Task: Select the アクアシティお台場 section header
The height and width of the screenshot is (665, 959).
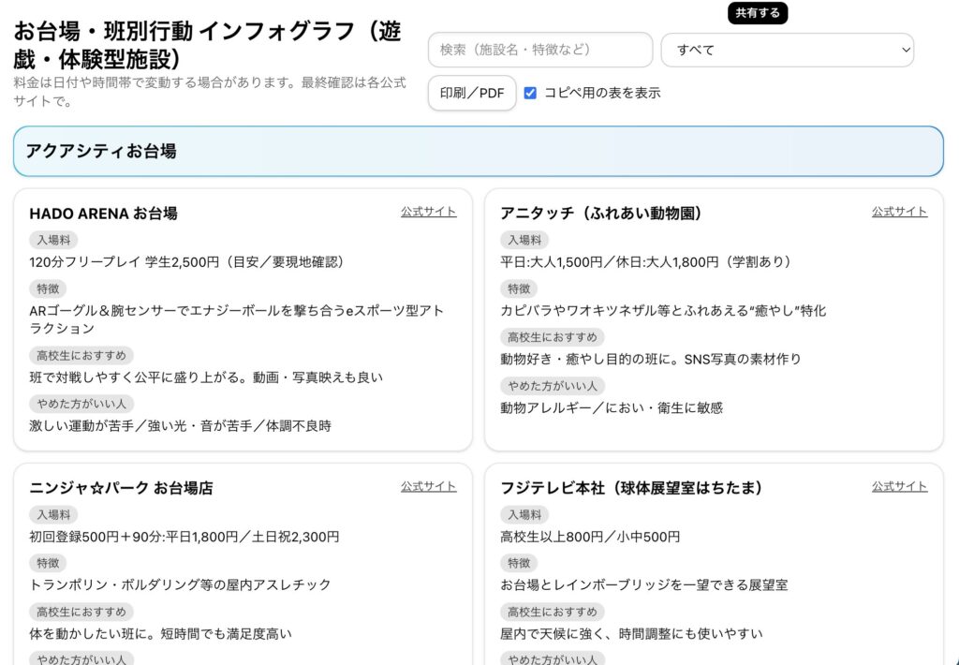Action: point(478,151)
